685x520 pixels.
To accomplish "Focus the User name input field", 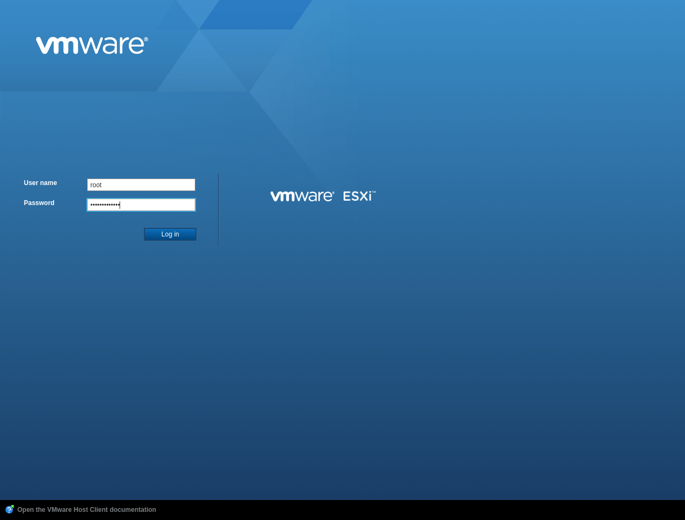I will tap(141, 185).
